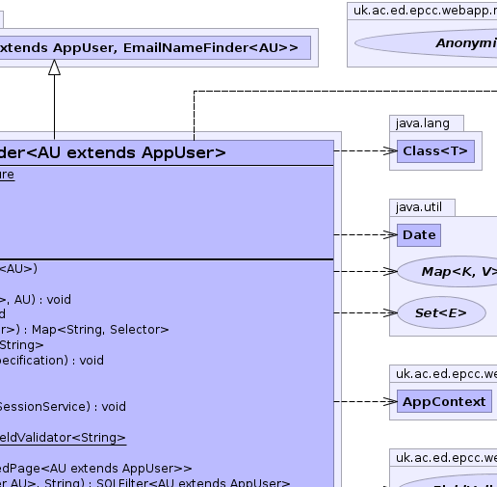Click the Anonymi... interface ellipse at top right

pos(426,43)
